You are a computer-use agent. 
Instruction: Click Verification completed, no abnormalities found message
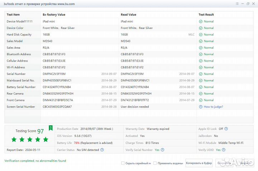pyautogui.click(x=35, y=161)
